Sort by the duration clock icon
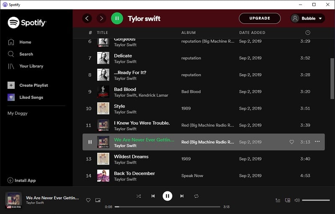 [x=308, y=33]
